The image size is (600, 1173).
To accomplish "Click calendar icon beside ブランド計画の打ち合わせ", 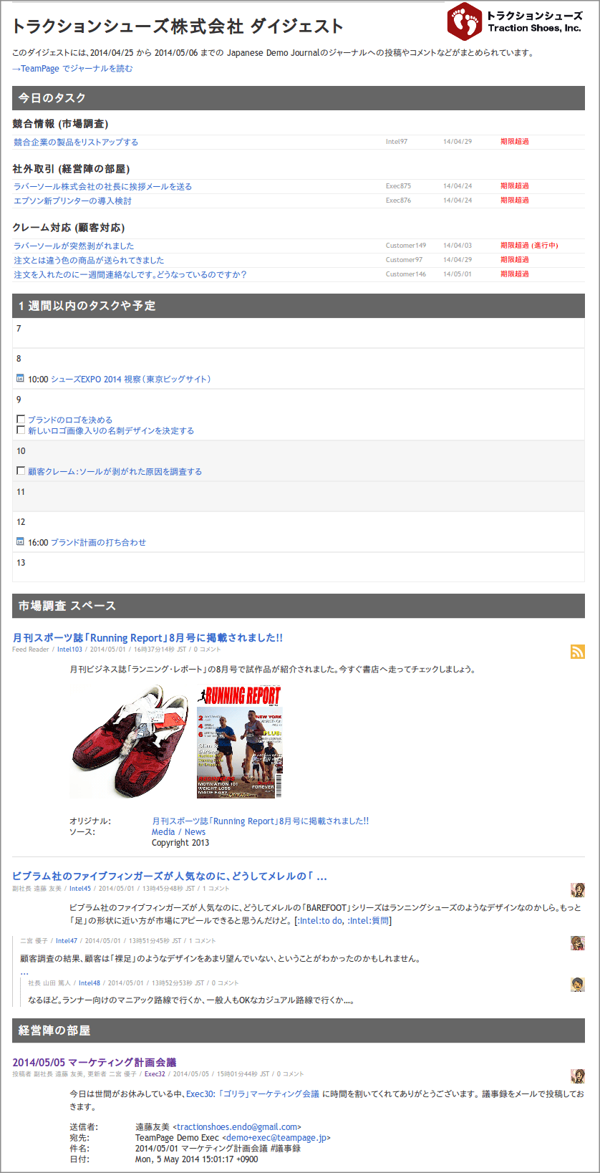I will 20,542.
